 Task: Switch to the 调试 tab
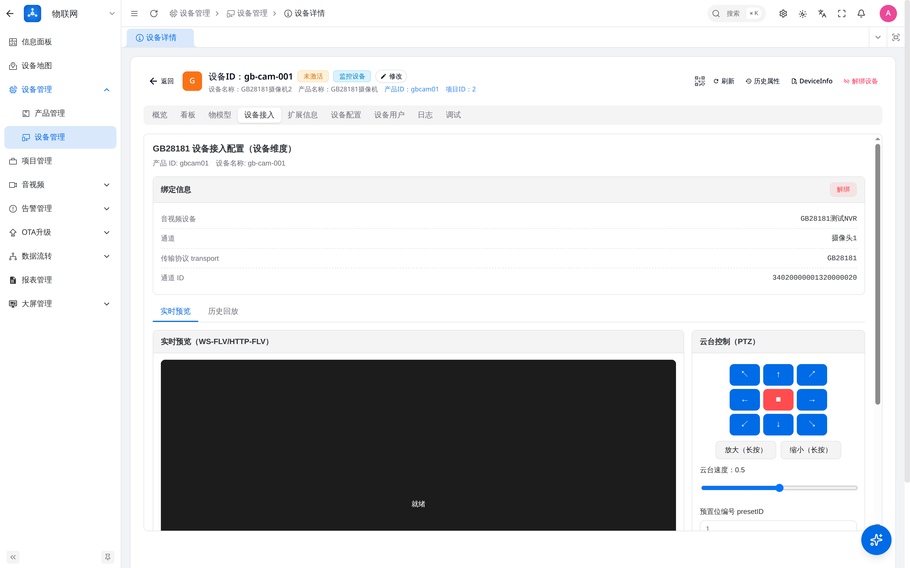(453, 115)
